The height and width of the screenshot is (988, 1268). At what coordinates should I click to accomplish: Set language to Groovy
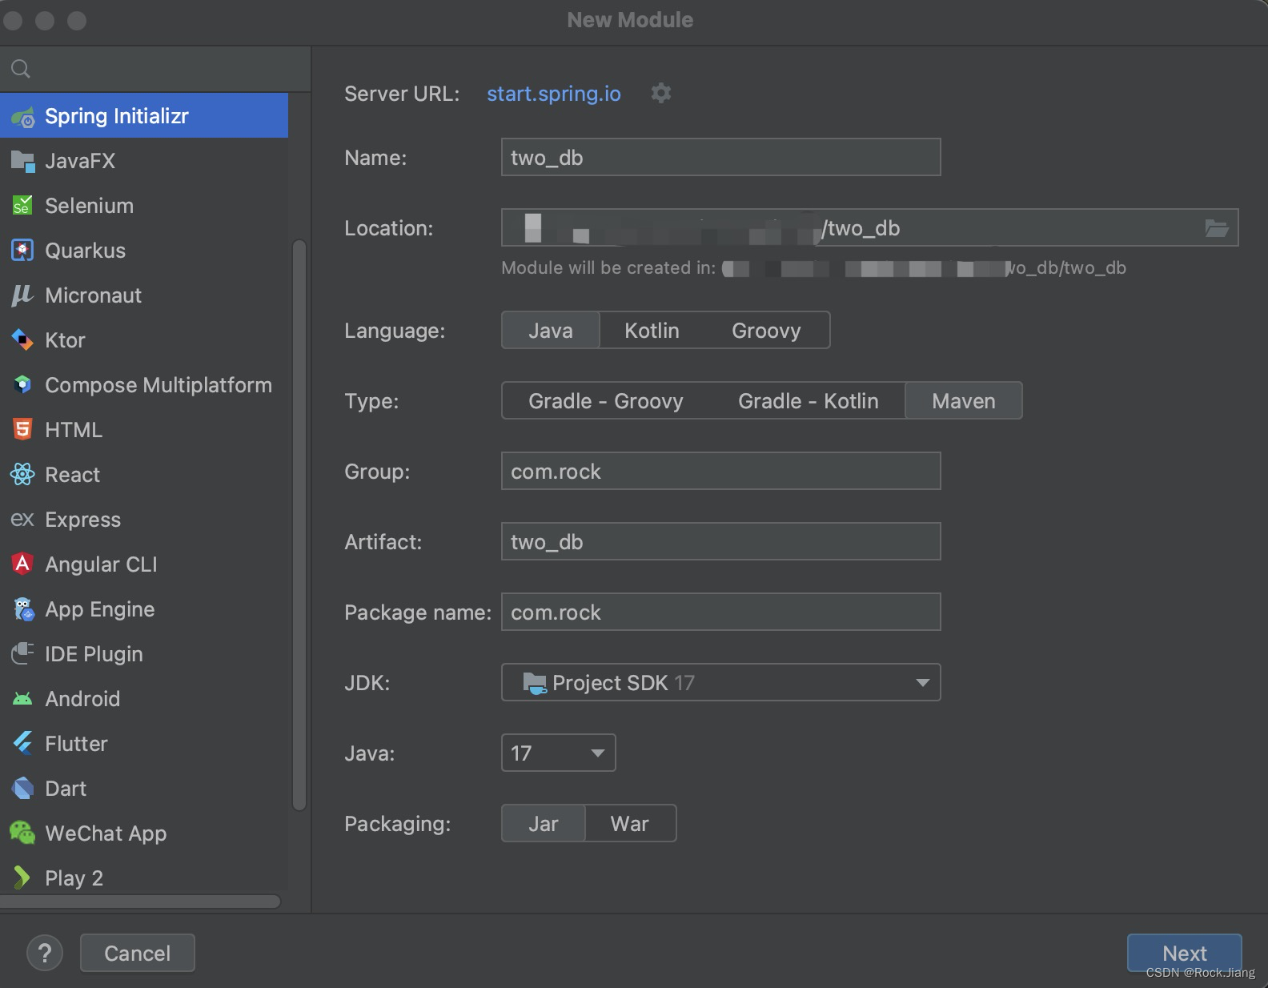click(x=766, y=331)
